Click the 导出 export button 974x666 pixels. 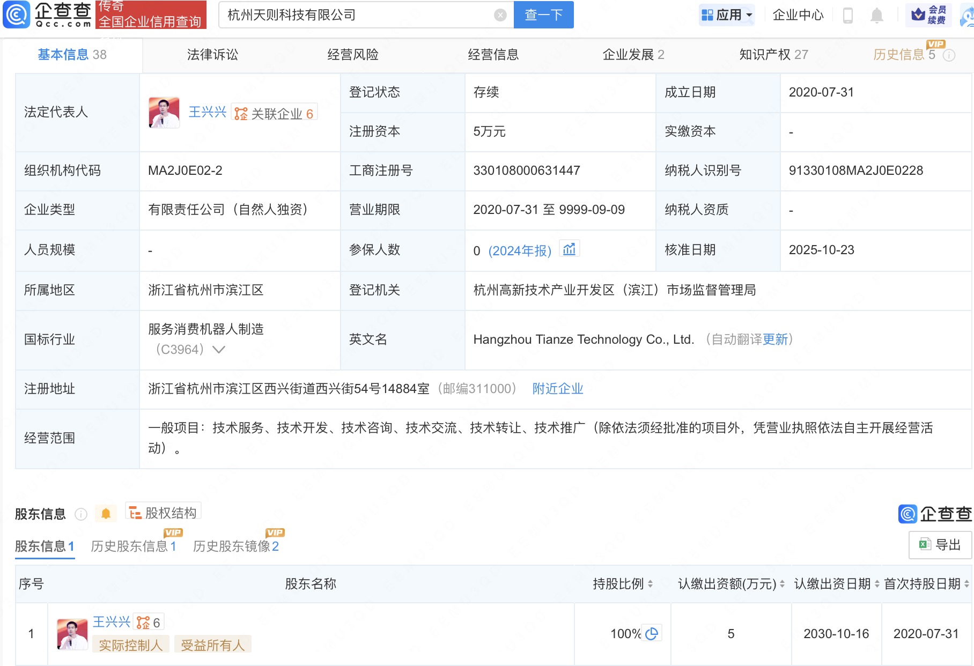coord(940,545)
